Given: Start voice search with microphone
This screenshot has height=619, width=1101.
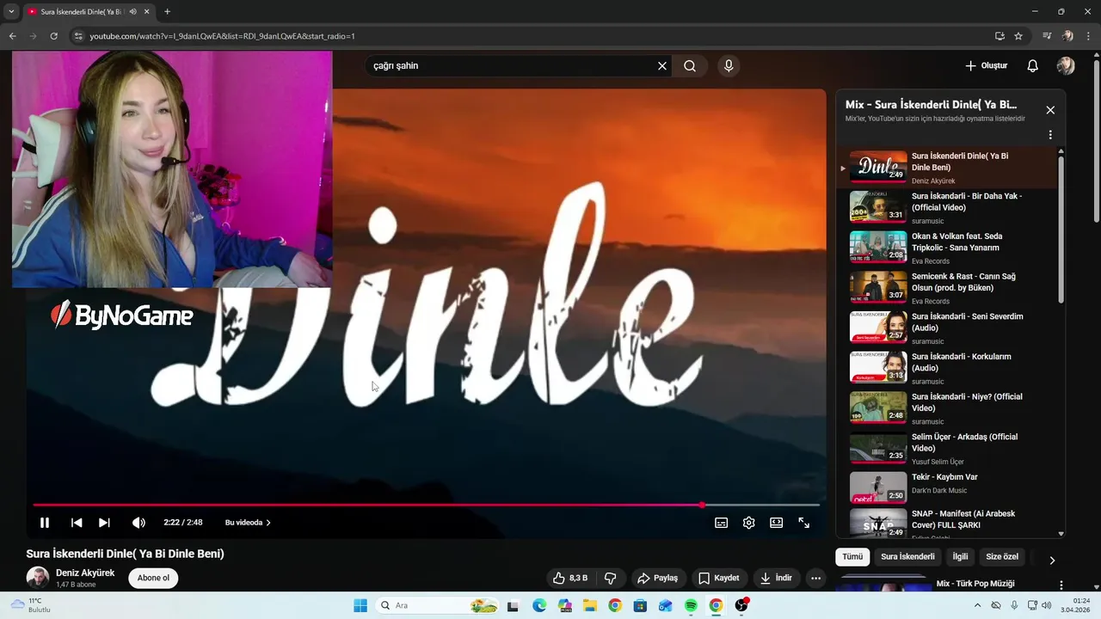Looking at the screenshot, I should [x=729, y=66].
